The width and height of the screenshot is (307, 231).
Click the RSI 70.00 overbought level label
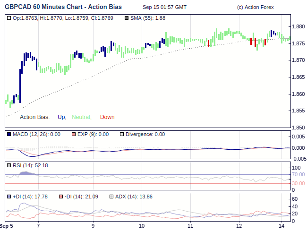299,175
